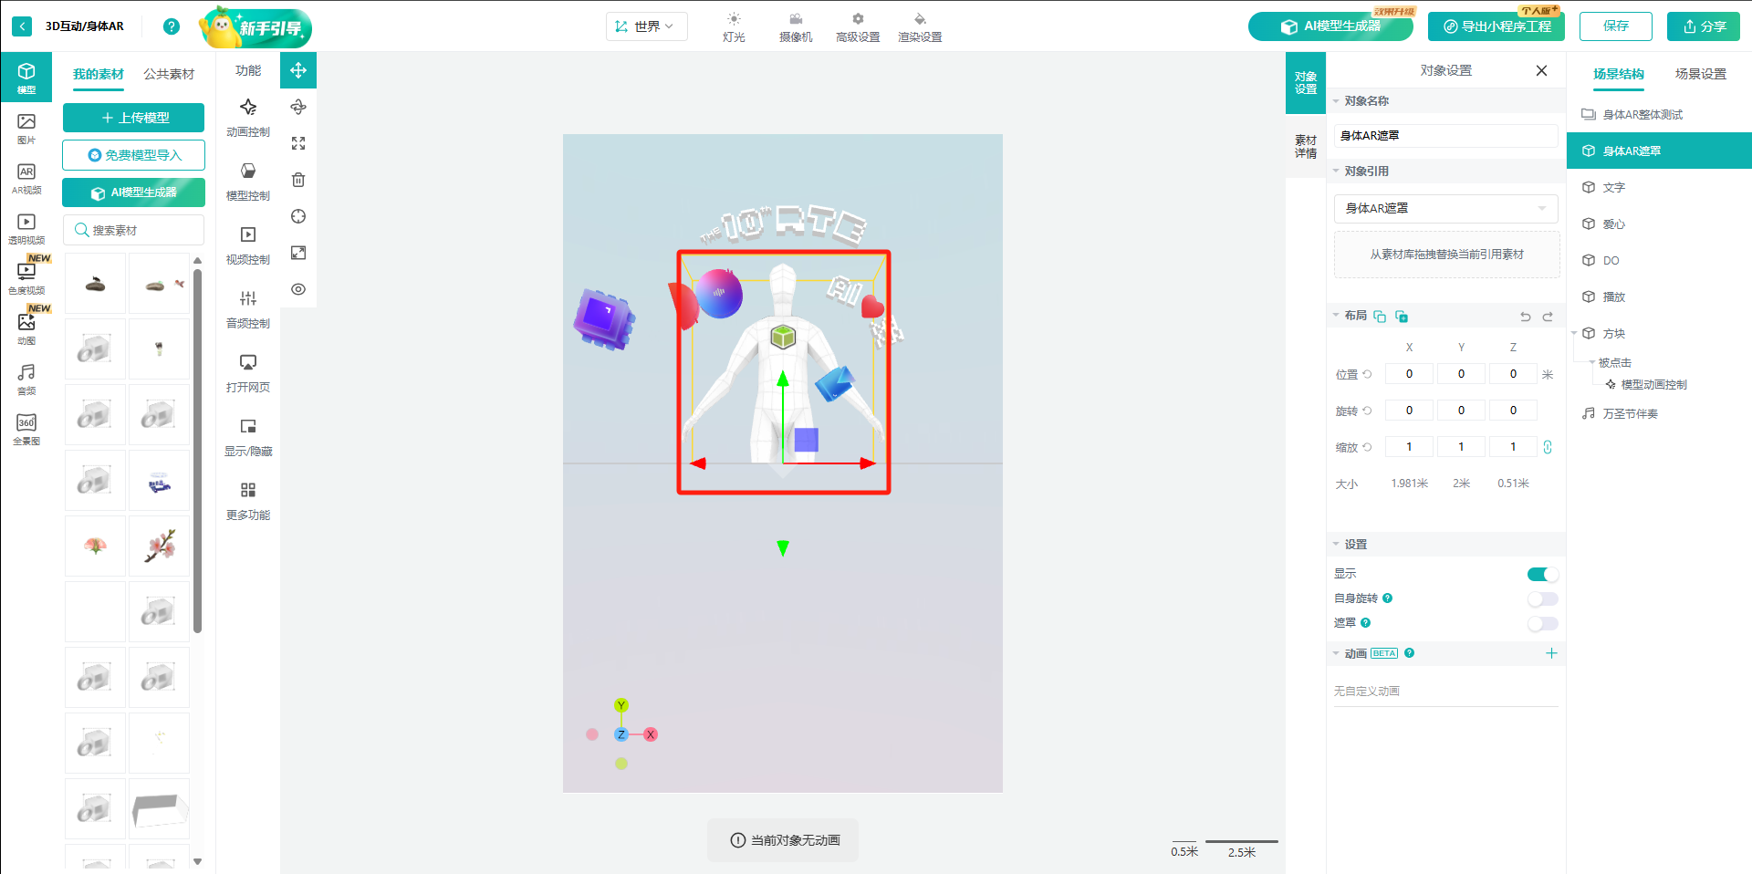
Task: Open the Camera (摄像机) settings
Action: pos(795,27)
